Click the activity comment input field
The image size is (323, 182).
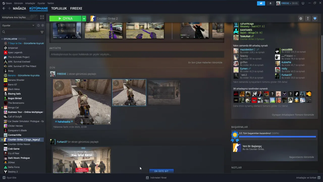(137, 54)
